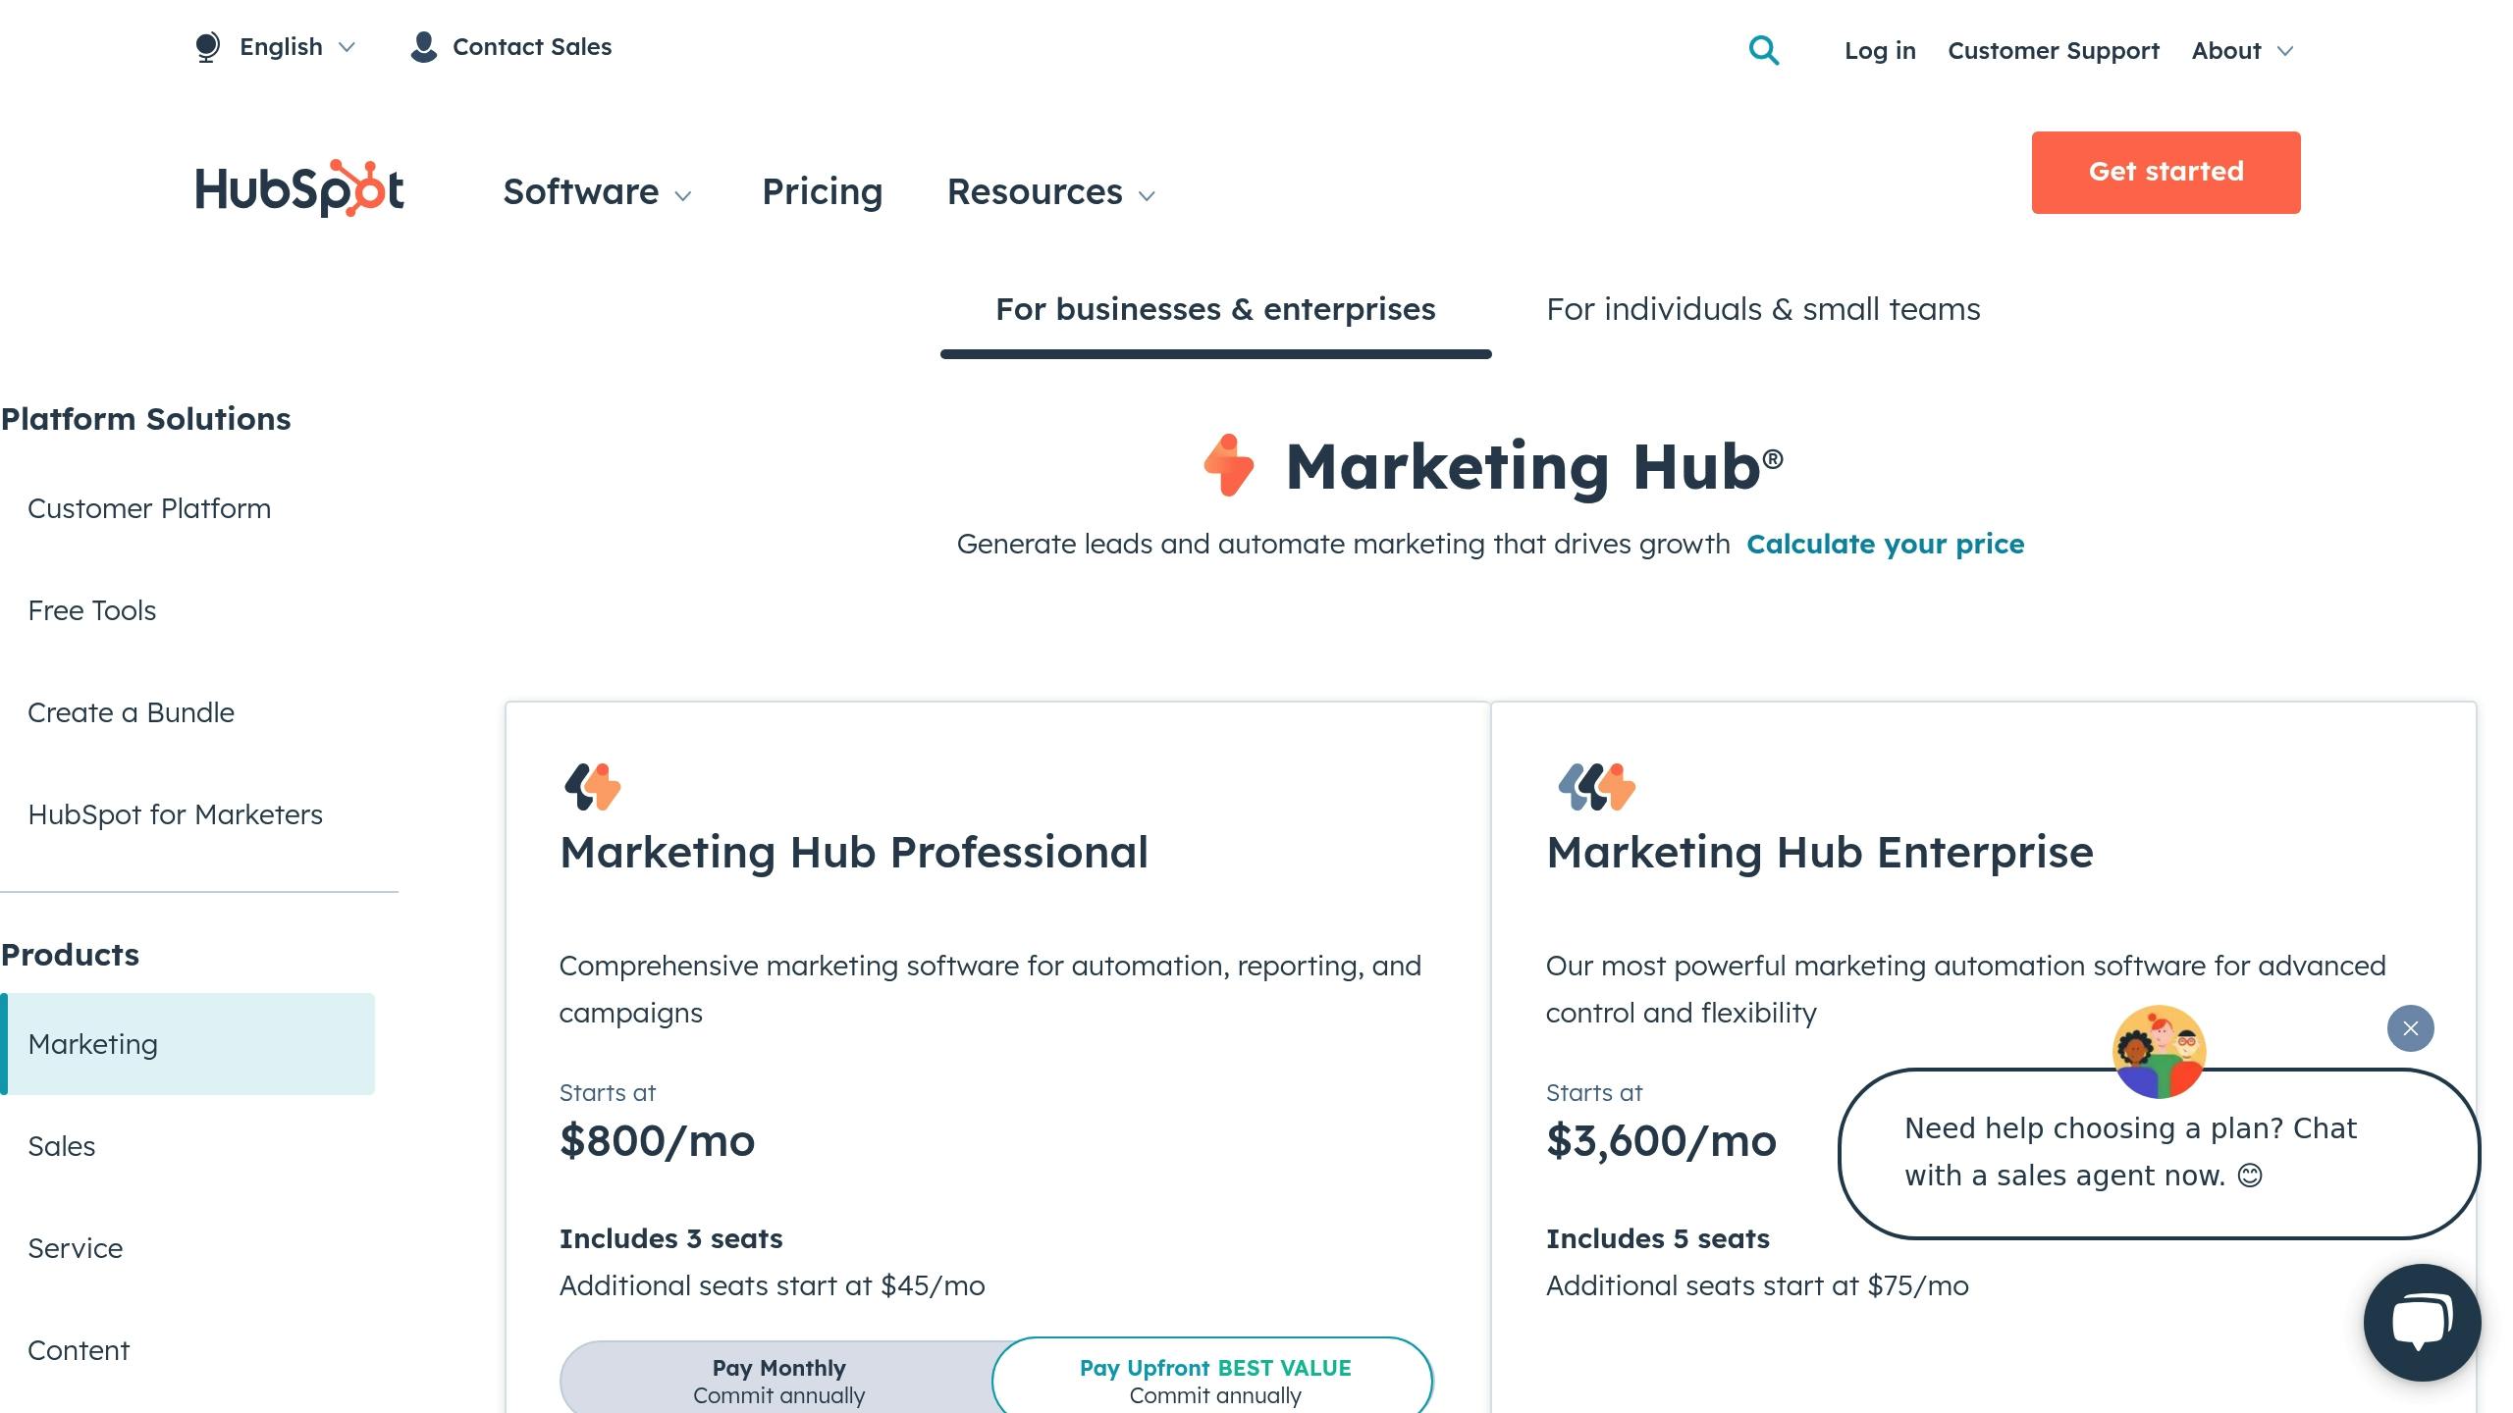The height and width of the screenshot is (1413, 2513).
Task: Click the HubSpot logo
Action: pos(299,188)
